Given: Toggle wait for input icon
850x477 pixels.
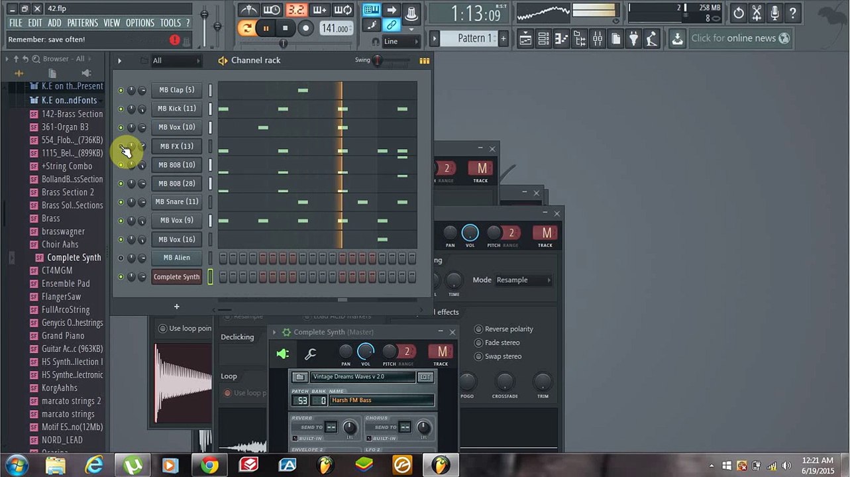Looking at the screenshot, I should [x=272, y=10].
